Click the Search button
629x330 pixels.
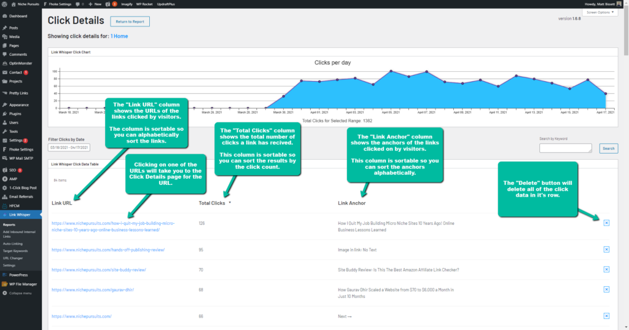[609, 149]
